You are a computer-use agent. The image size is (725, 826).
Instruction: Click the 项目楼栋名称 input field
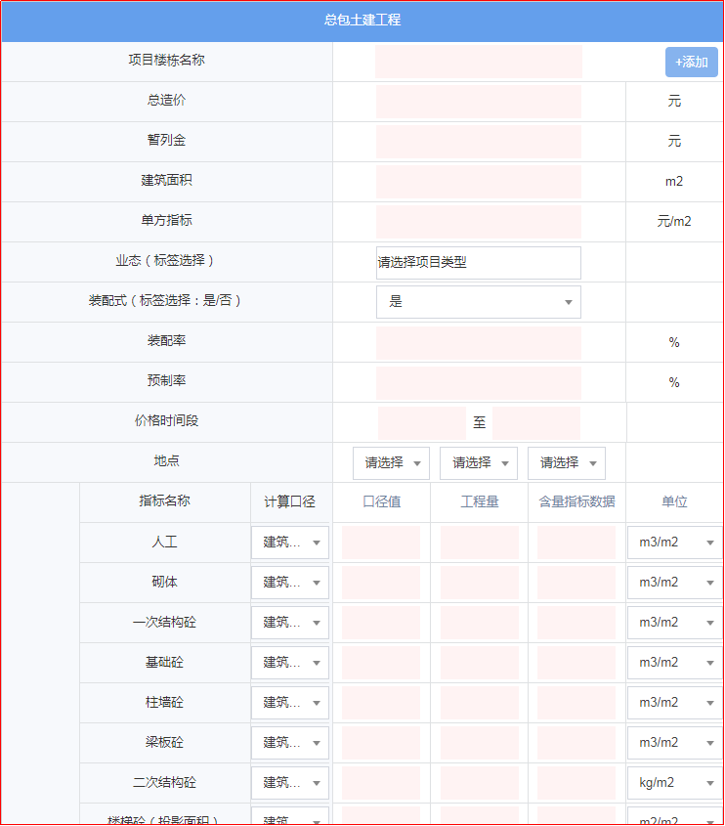tap(479, 62)
